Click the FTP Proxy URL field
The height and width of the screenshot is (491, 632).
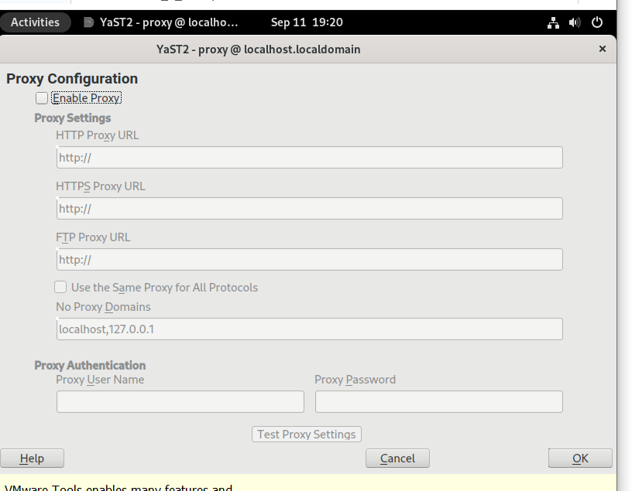(x=310, y=260)
